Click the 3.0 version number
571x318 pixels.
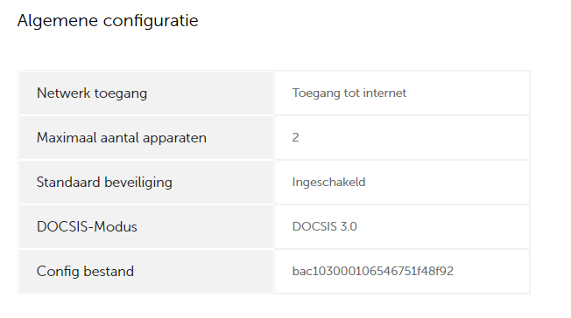point(349,226)
